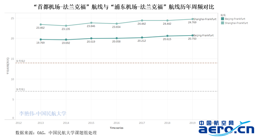Screen dimensions: 256x138
Task: Click the 2019 Beijing-Frankfurt point 20.750
Action: click(192, 36)
